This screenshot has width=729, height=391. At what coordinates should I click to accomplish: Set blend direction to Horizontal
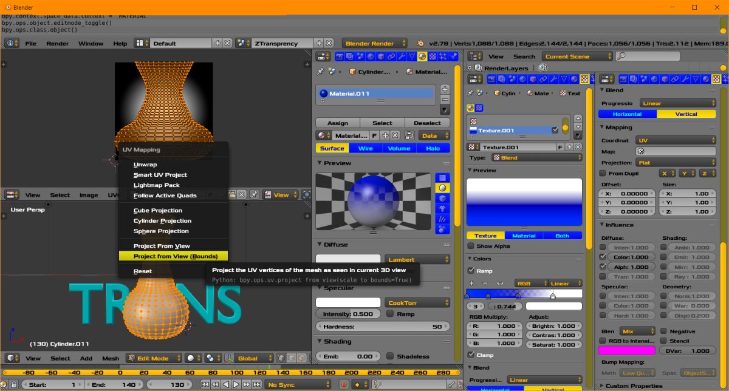pyautogui.click(x=628, y=114)
